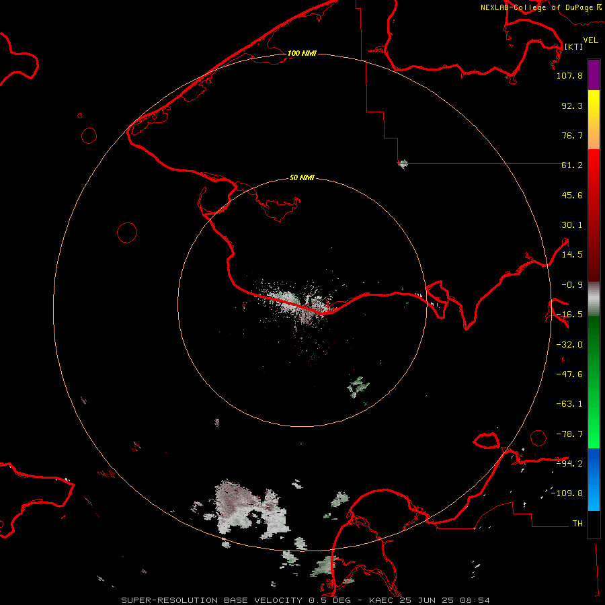Select the -109.8 velocity scale value
The height and width of the screenshot is (605, 605).
tap(567, 493)
